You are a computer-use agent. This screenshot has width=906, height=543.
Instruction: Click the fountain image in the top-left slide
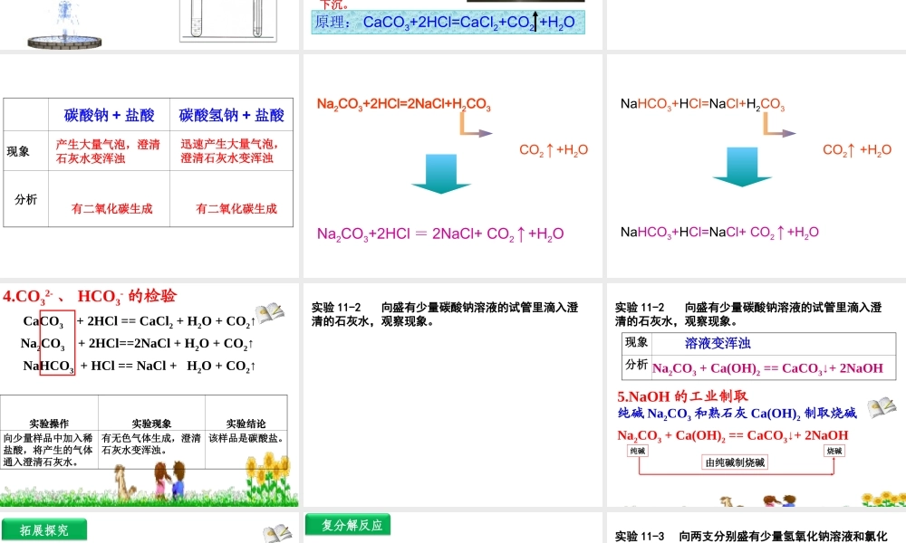click(64, 24)
